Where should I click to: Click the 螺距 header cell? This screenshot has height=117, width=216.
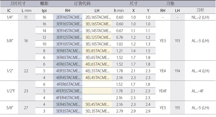(44, 4)
